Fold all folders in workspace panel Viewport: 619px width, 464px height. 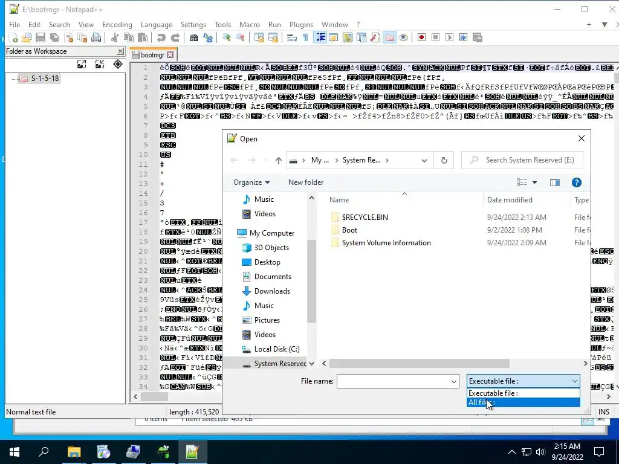point(100,64)
